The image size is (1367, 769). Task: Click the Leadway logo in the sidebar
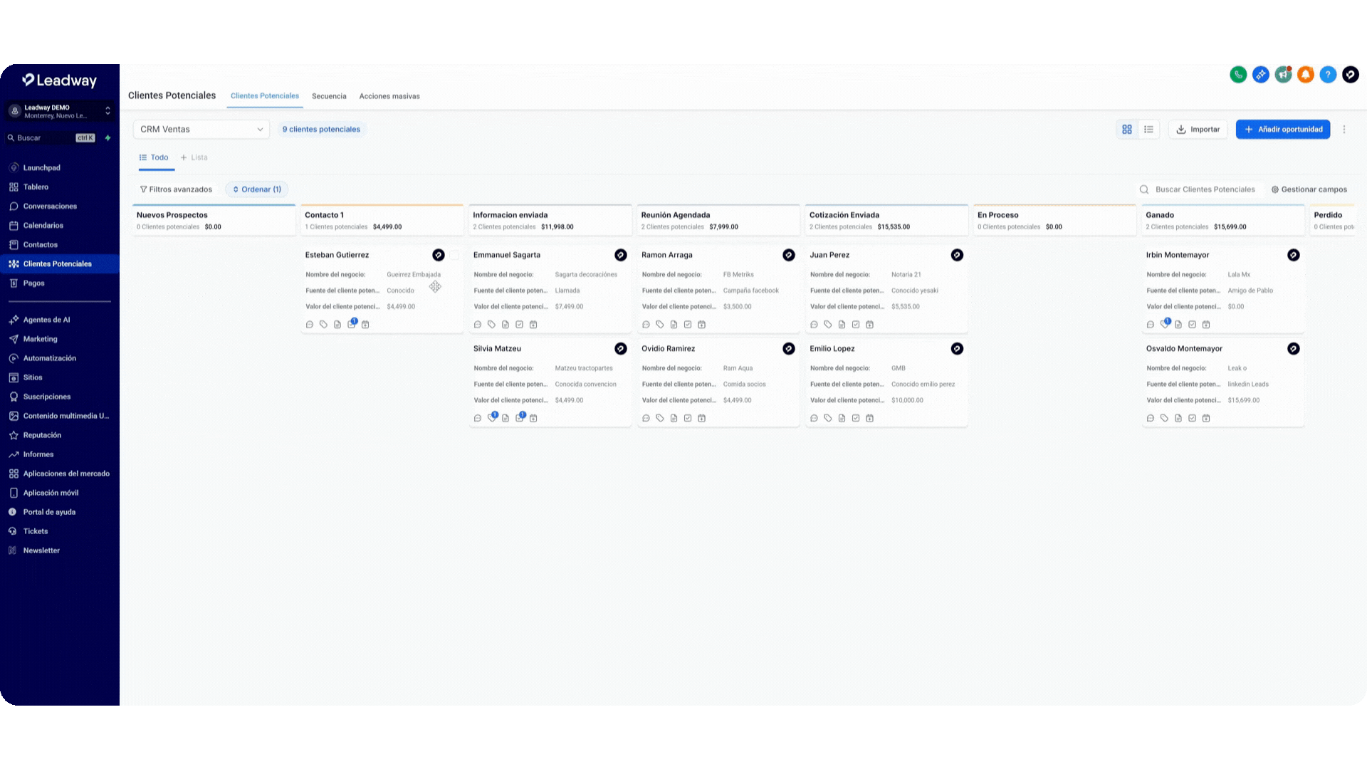pos(60,80)
